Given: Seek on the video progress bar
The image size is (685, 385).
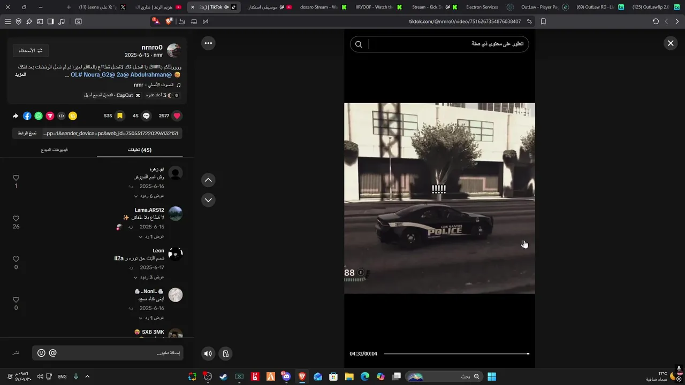Looking at the screenshot, I should point(456,353).
